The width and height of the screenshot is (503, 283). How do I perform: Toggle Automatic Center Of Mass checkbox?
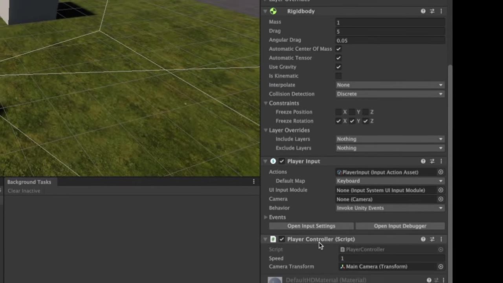(x=338, y=49)
